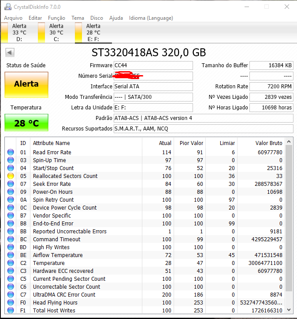Viewport: 297px width, 319px height.
Task: Click the blue status icon for Read Error Rate
Action: pyautogui.click(x=11, y=152)
